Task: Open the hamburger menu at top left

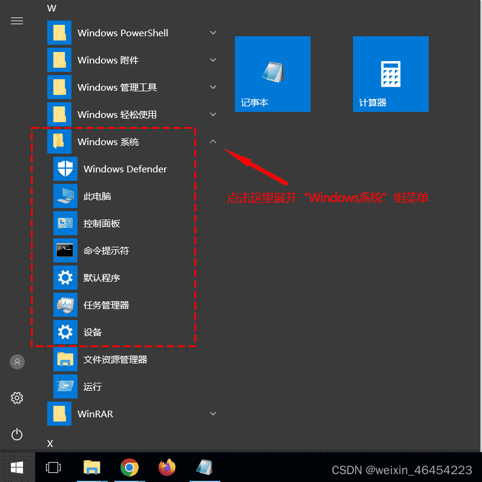Action: [17, 21]
